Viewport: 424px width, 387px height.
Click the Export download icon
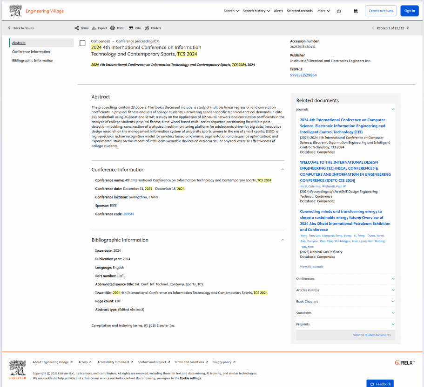coord(94,28)
